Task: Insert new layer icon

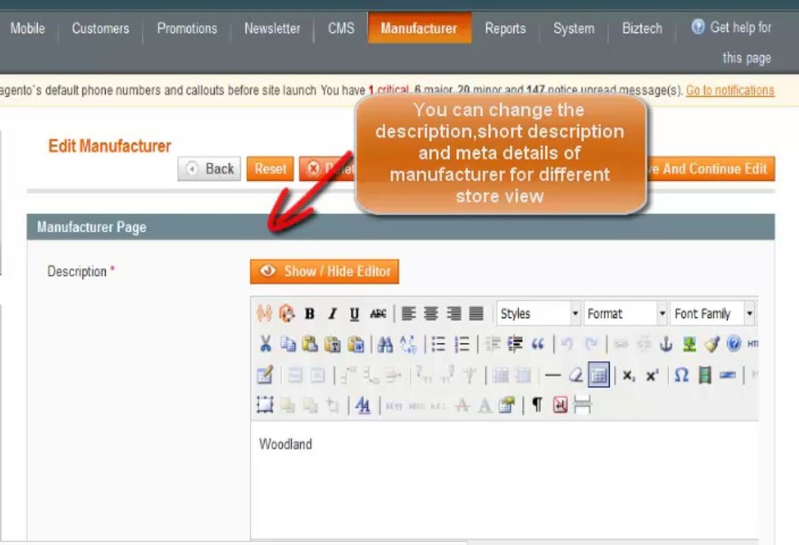Action: pos(265,405)
